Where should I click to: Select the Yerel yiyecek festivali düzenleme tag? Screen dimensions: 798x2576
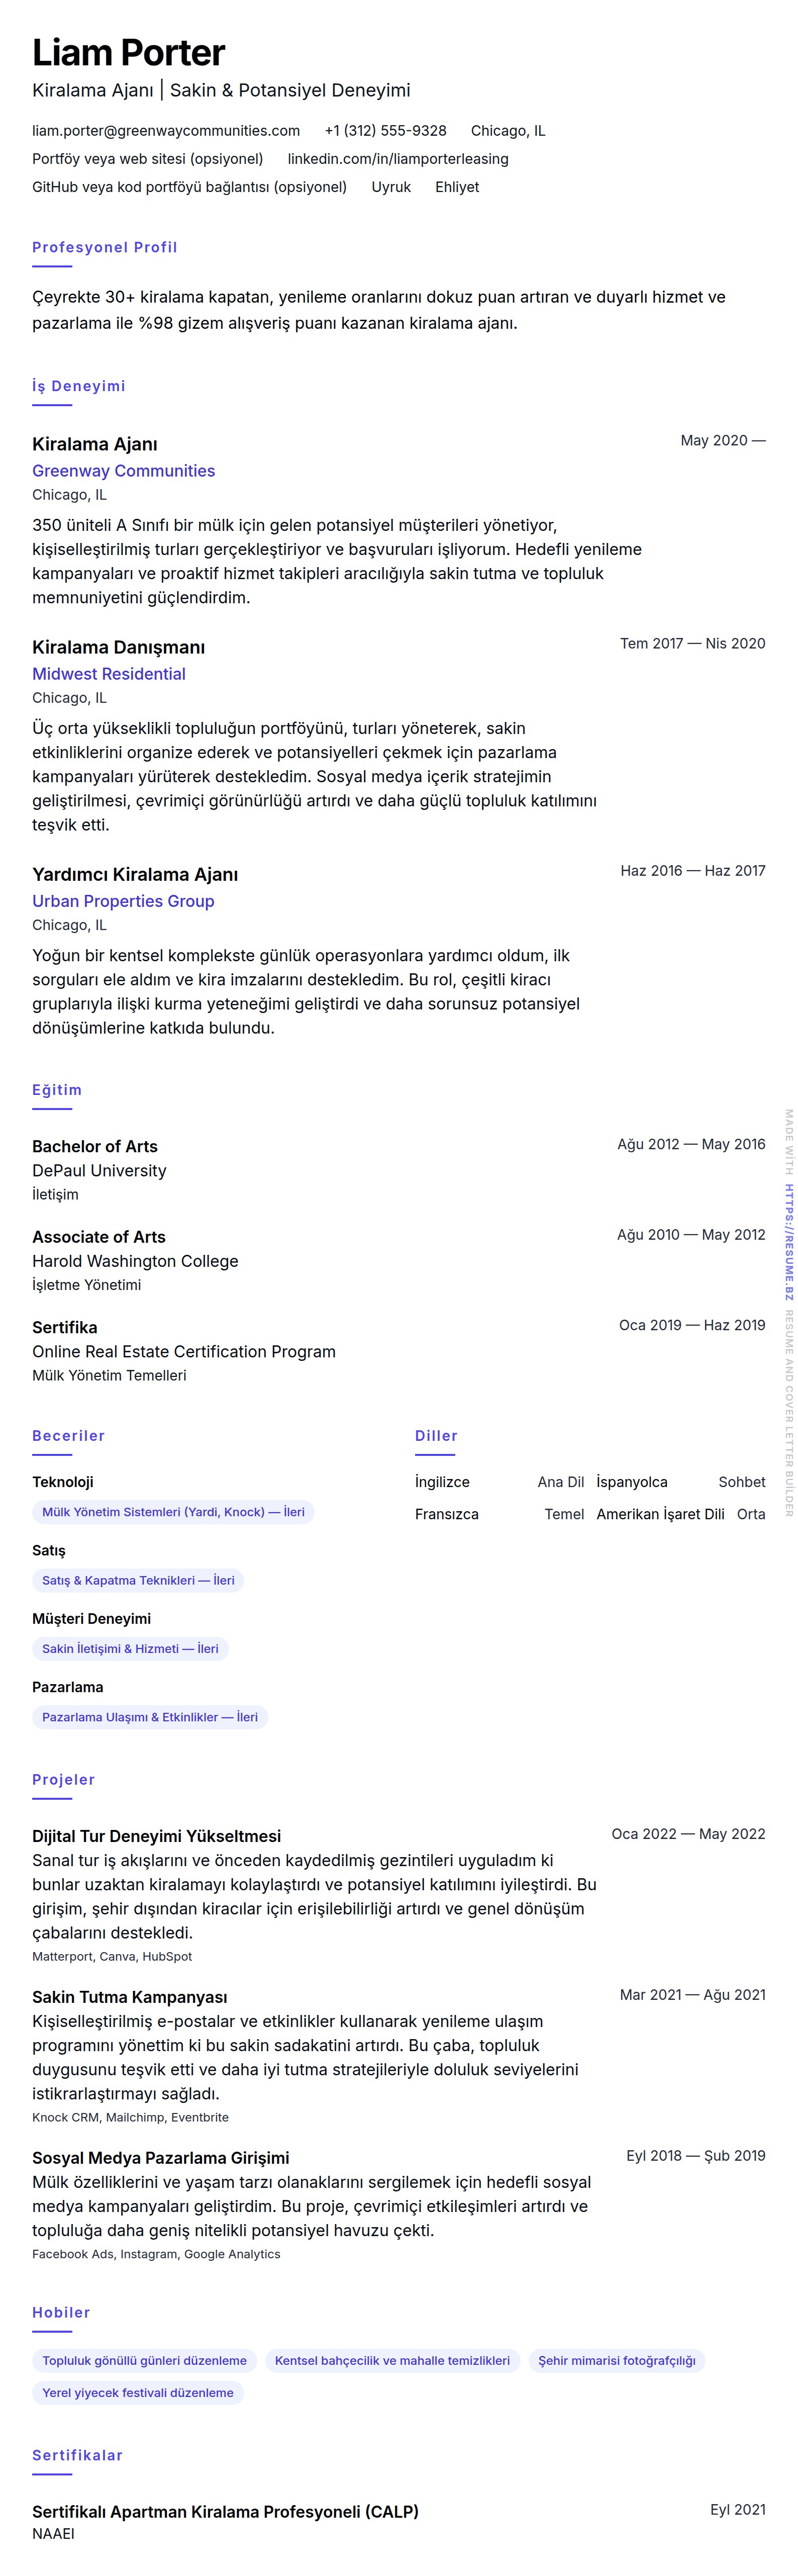coord(138,2392)
